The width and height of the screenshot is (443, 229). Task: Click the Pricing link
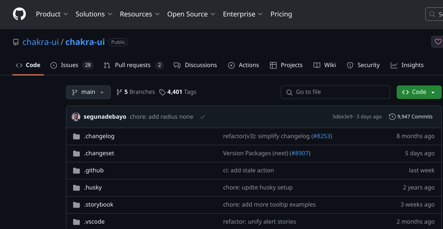coord(281,14)
